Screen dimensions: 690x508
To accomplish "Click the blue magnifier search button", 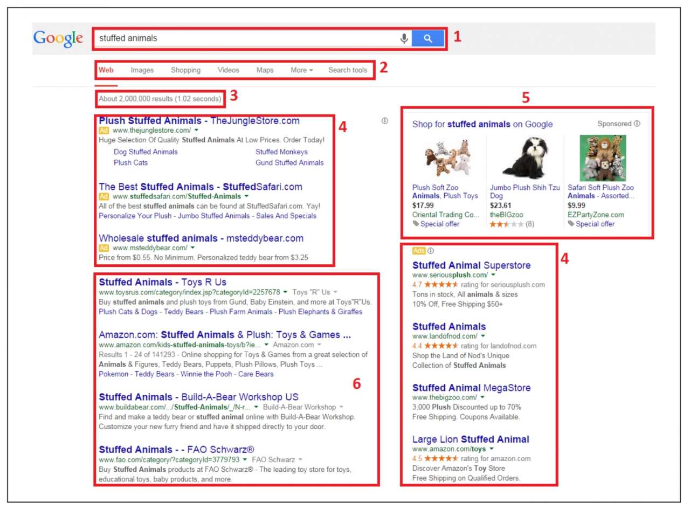I will coord(428,39).
